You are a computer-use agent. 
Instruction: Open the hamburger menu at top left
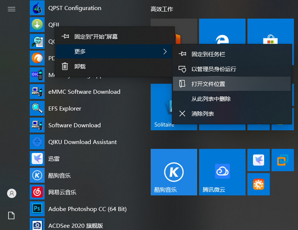click(x=12, y=9)
